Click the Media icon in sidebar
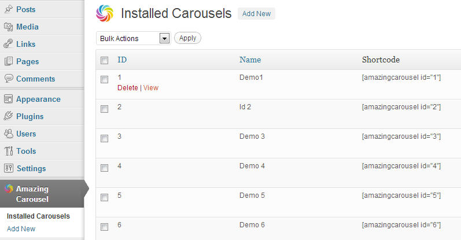Screen dimensions: 461x240 tap(9, 27)
